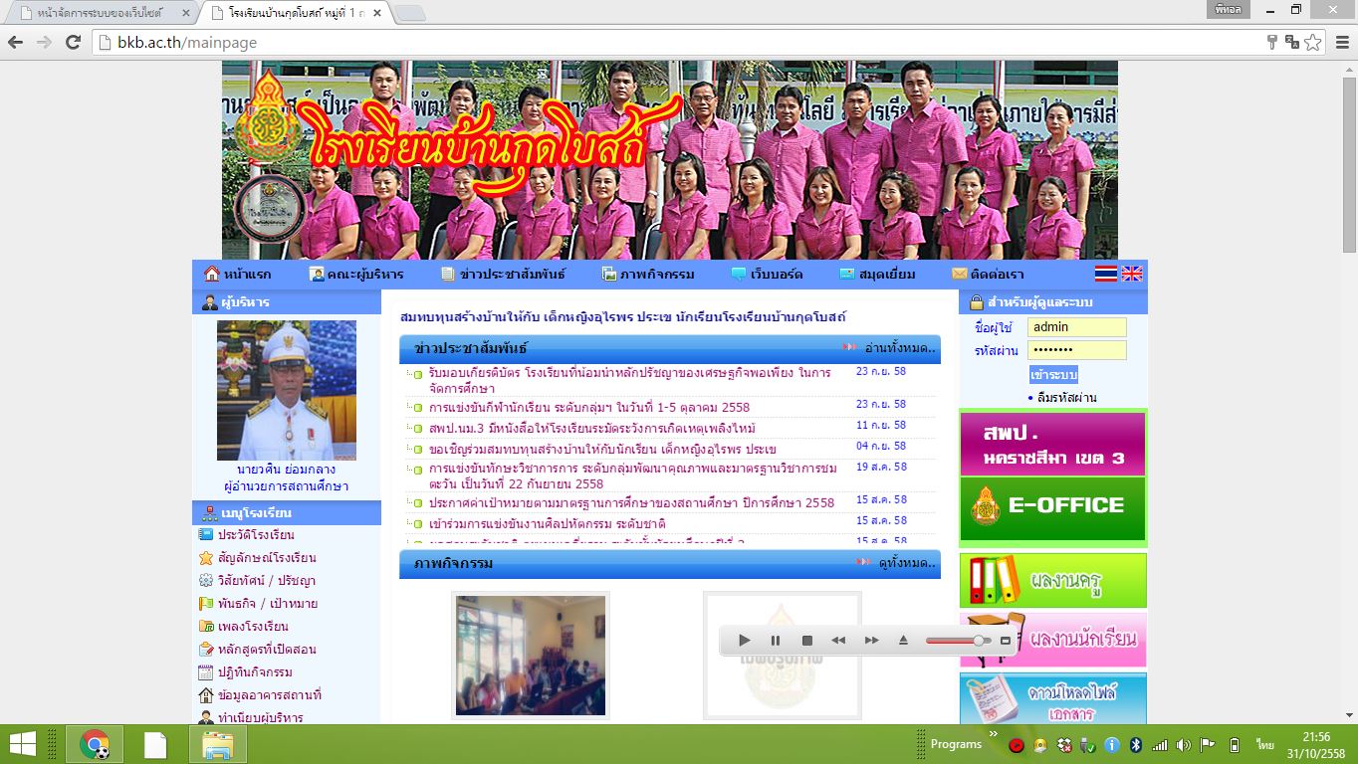This screenshot has height=764, width=1358.
Task: Click the Thai flag language icon
Action: 1106,274
